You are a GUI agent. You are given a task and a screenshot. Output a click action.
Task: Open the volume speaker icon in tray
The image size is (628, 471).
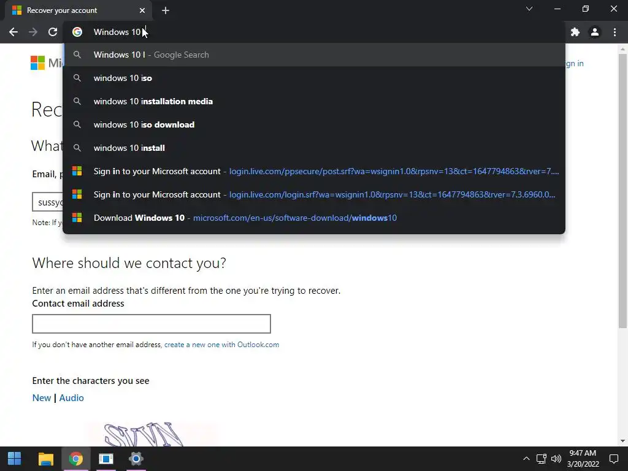click(x=556, y=459)
